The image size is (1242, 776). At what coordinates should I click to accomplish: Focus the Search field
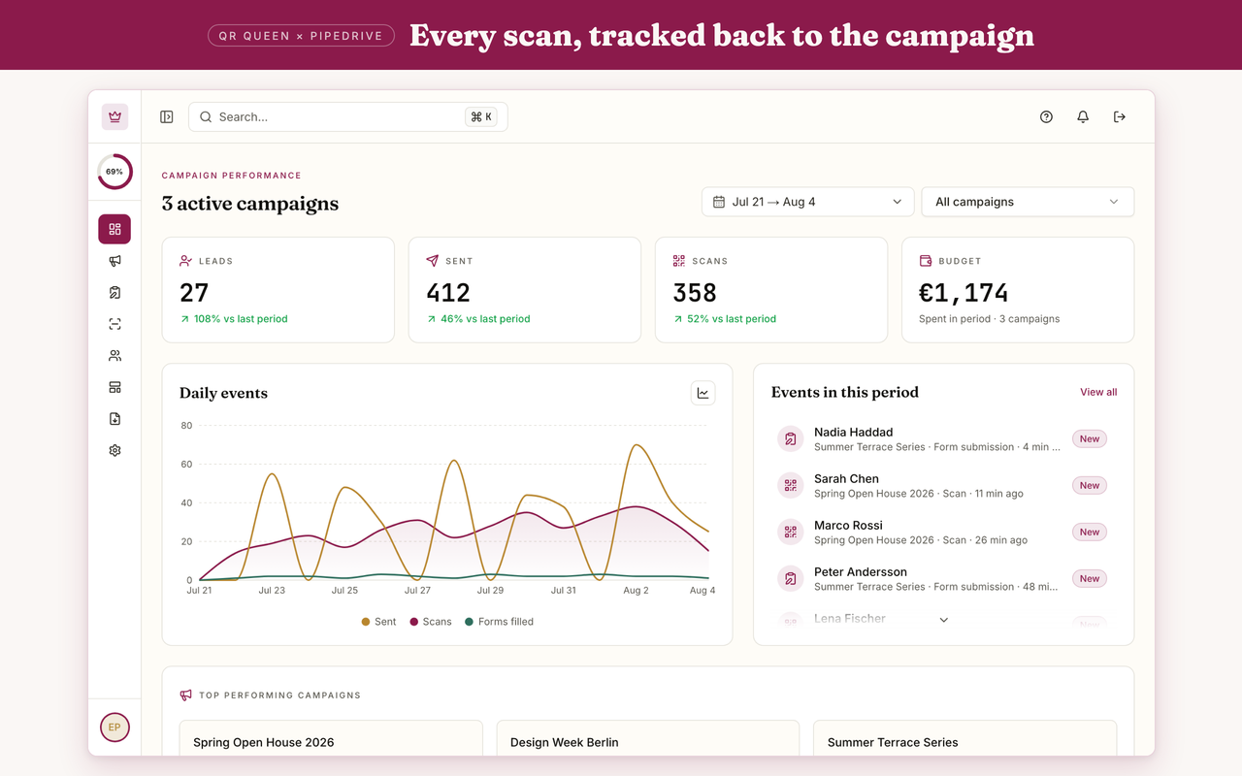(x=347, y=116)
